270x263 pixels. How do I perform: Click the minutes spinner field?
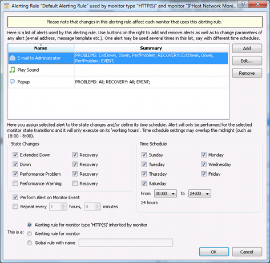(92, 207)
